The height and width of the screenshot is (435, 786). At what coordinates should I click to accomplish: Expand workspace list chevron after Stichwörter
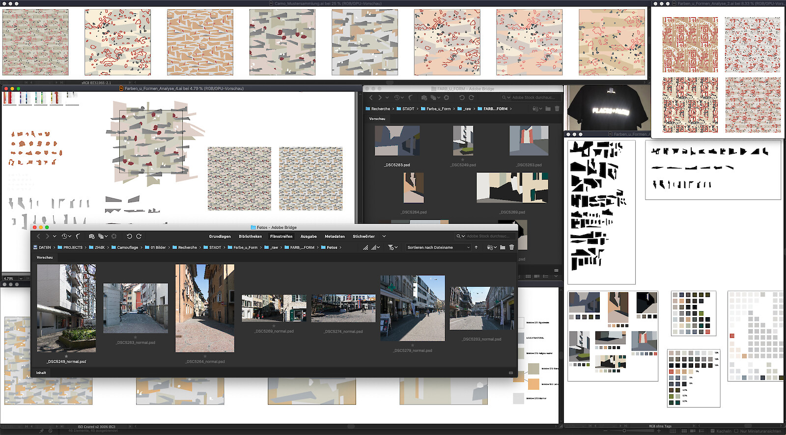(x=384, y=236)
